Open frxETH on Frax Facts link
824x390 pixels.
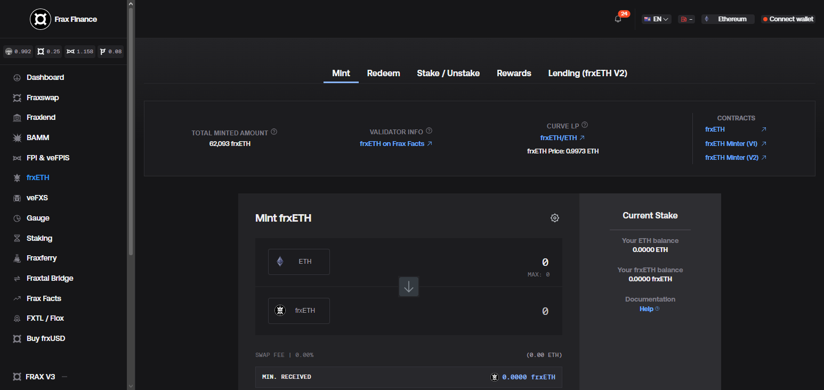click(x=396, y=143)
